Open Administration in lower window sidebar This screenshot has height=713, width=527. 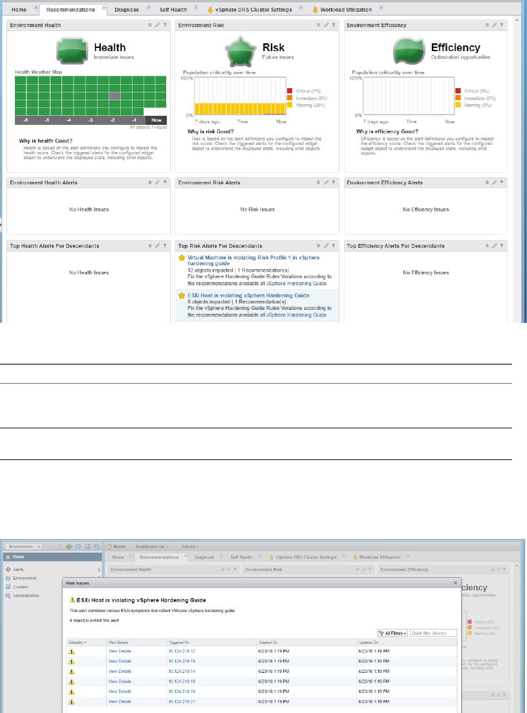pyautogui.click(x=26, y=596)
